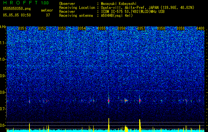This screenshot has height=132, width=208.
Task: Click the 0351 time marker
Action: click(22, 28)
